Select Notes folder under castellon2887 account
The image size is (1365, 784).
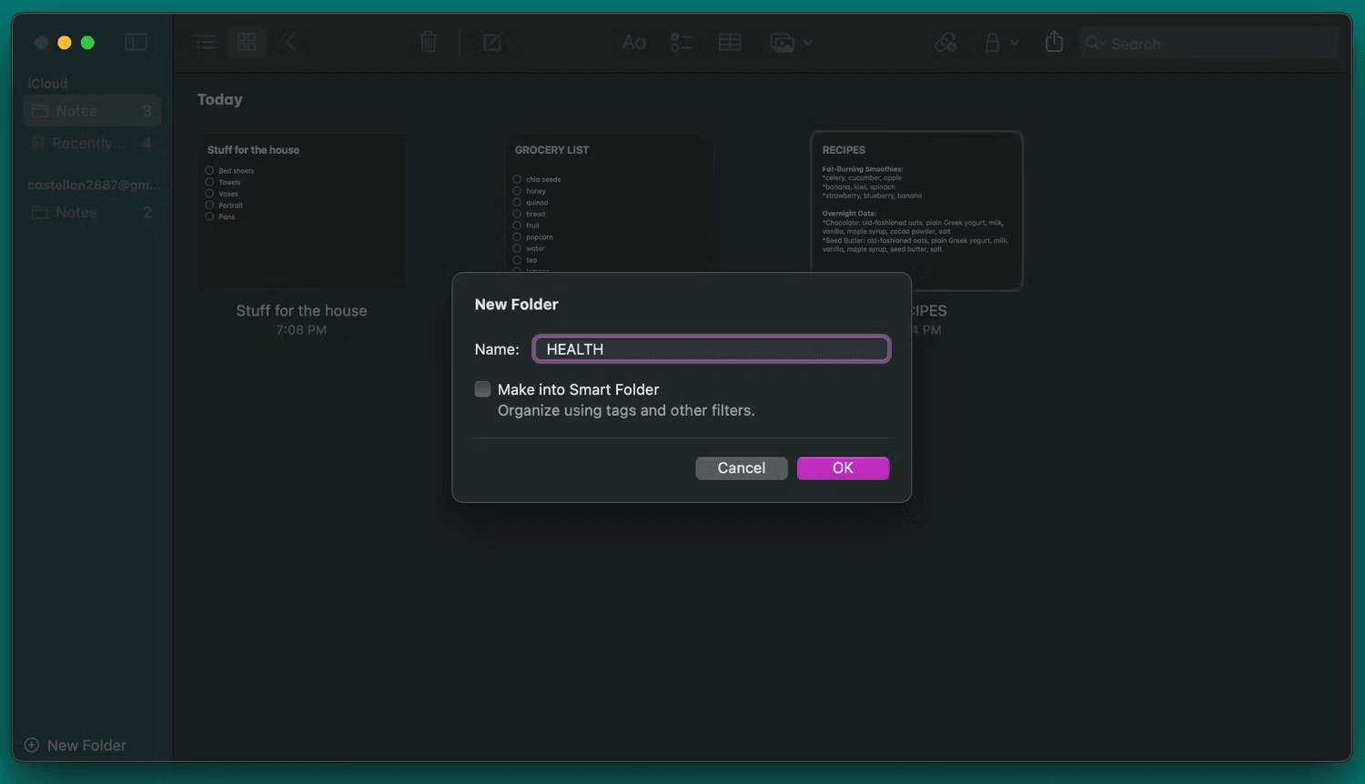tap(92, 212)
